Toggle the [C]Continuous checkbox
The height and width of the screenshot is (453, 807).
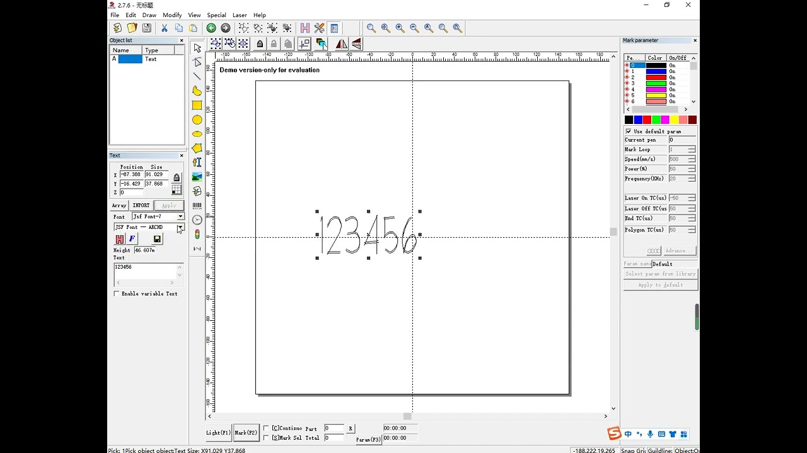266,428
